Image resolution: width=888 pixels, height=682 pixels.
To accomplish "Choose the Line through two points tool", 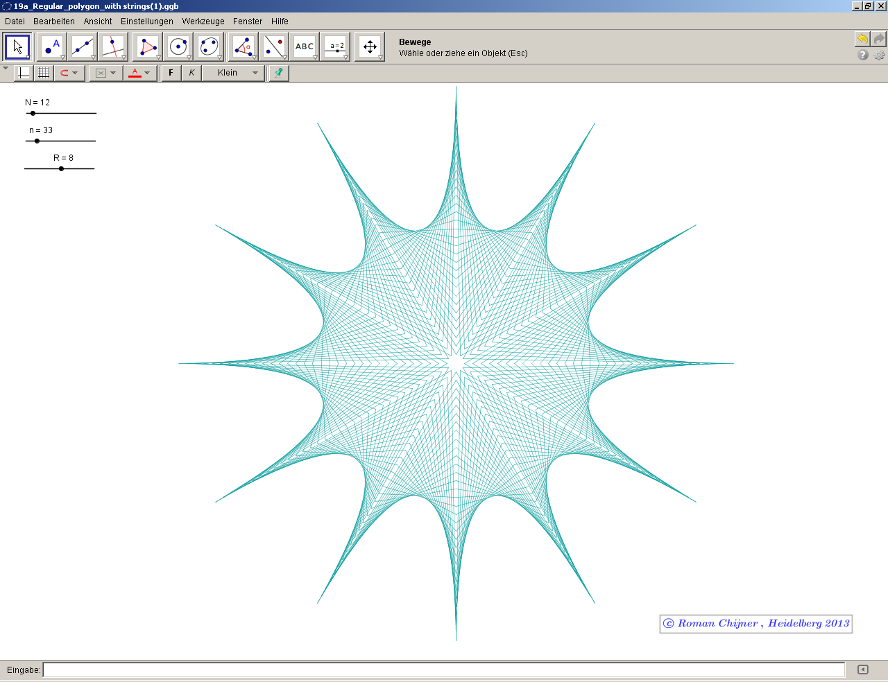I will [x=83, y=47].
